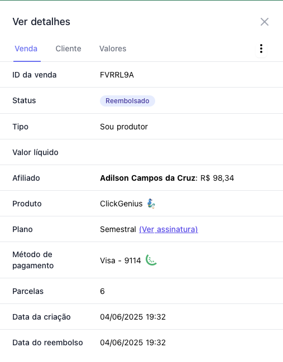
Task: Select the Venda tab
Action: pyautogui.click(x=26, y=49)
